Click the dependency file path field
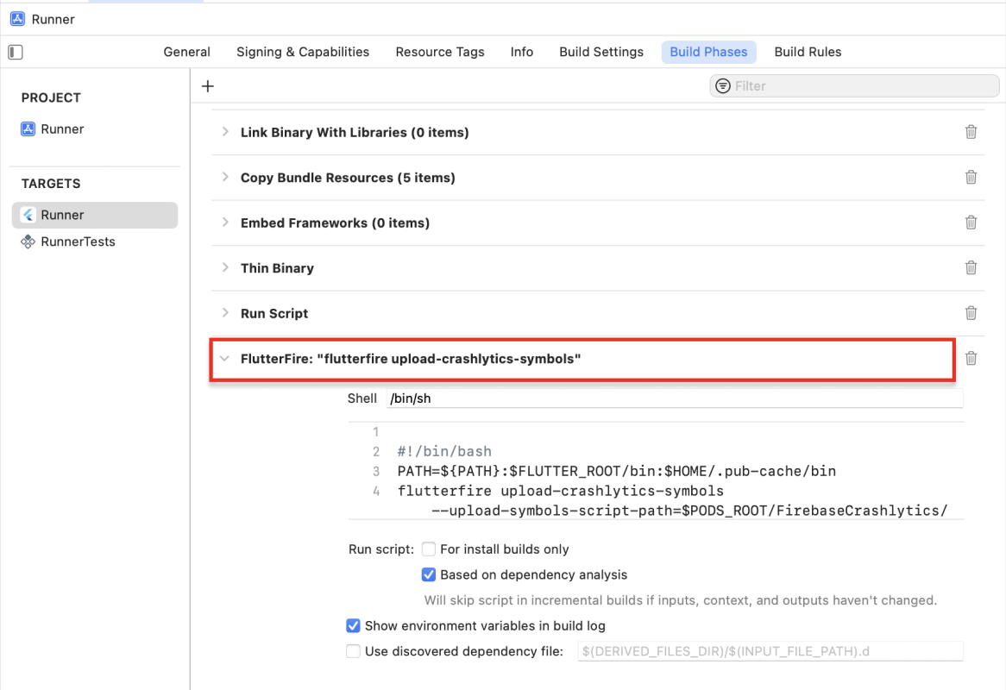Screen dimensions: 1006x690 (770, 651)
